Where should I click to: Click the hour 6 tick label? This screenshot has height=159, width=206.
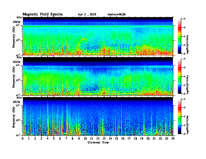[60, 139]
